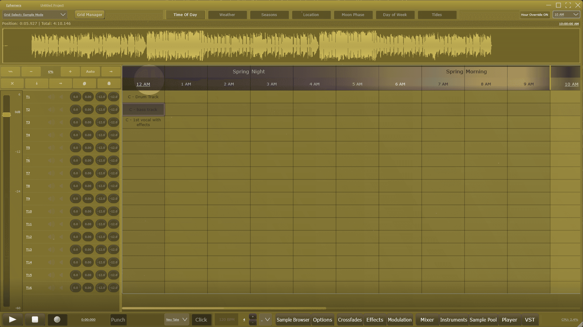Switch to the Weather tab
This screenshot has height=327, width=583.
coord(227,15)
